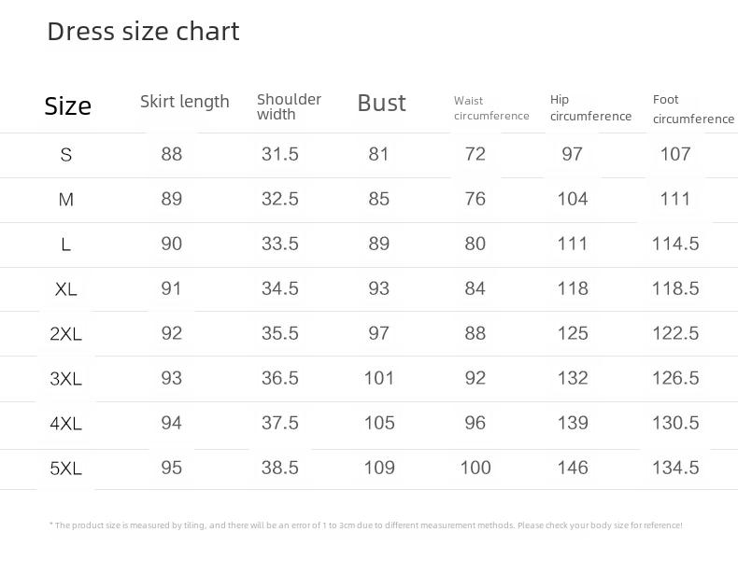Select the Bust column header
Image resolution: width=738 pixels, height=574 pixels.
coord(382,103)
